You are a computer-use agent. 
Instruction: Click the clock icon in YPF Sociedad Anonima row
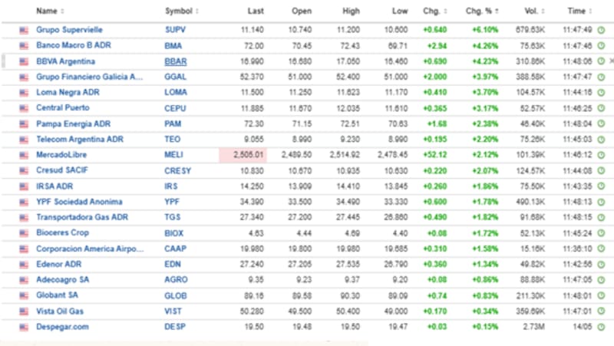(x=601, y=202)
